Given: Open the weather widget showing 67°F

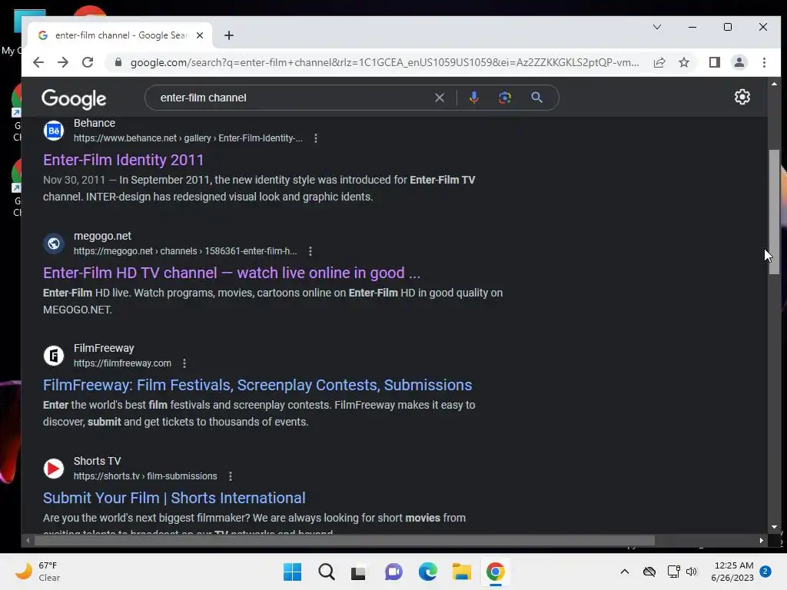Looking at the screenshot, I should tap(38, 572).
